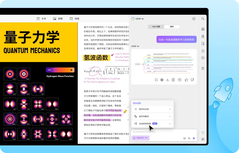
Task: Download the generated mind map
Action: (x=167, y=80)
